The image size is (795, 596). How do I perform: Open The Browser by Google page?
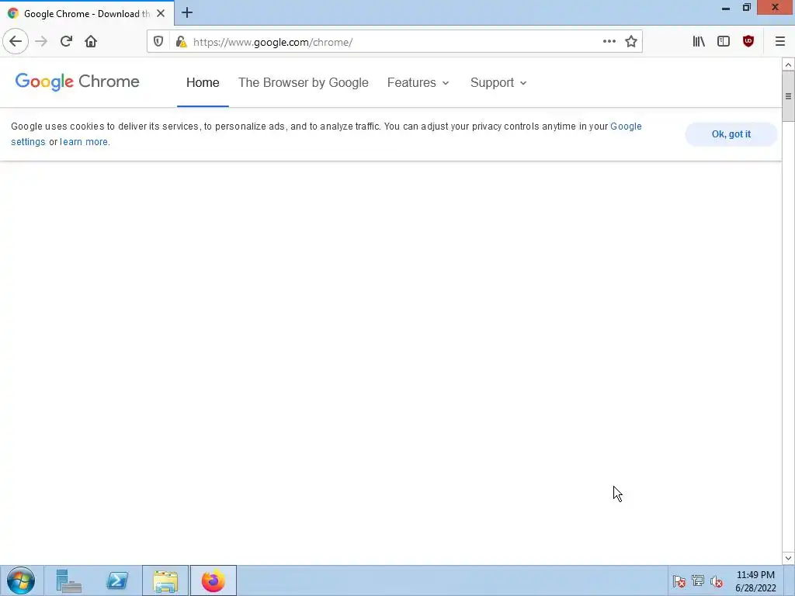tap(304, 82)
